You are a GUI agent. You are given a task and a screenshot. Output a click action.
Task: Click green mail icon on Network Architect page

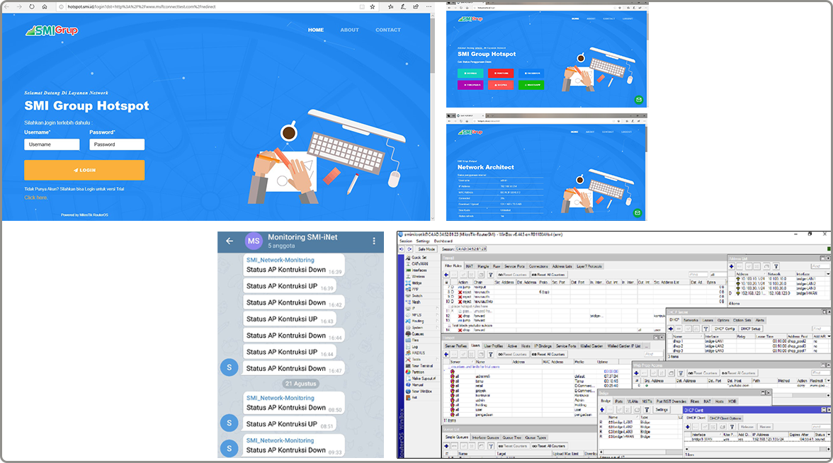[637, 213]
